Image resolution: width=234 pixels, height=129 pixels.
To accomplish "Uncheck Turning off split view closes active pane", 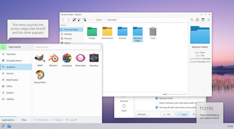I will click(157, 107).
